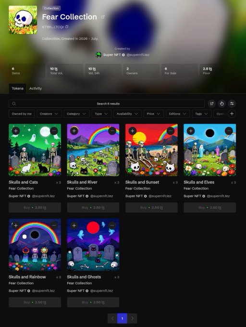Buy Skulls and River for 2.50 tez
Viewport: 246px width, 327px height.
93,208
